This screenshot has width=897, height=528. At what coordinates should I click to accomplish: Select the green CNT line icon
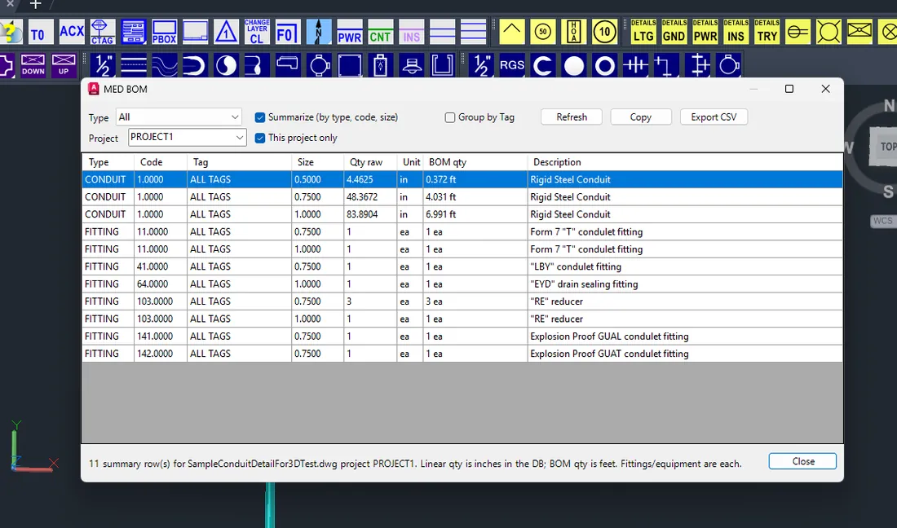click(381, 32)
